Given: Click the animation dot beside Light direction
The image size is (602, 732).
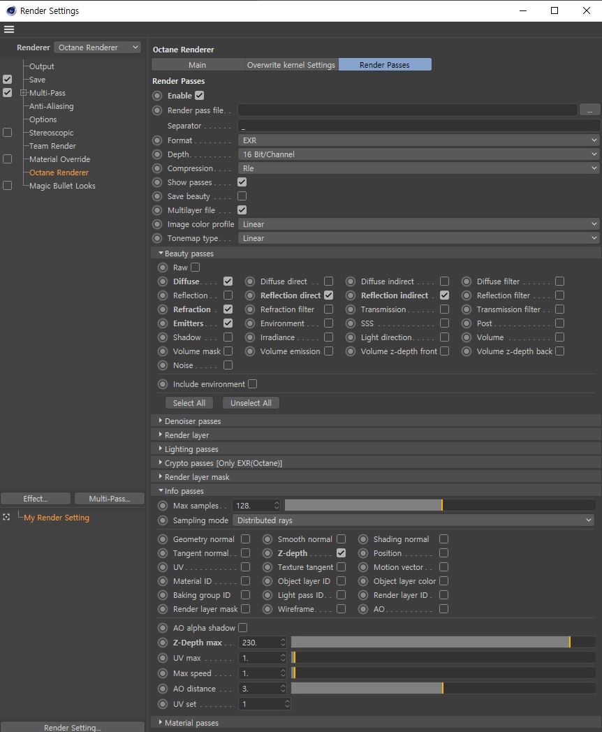Looking at the screenshot, I should [x=351, y=337].
